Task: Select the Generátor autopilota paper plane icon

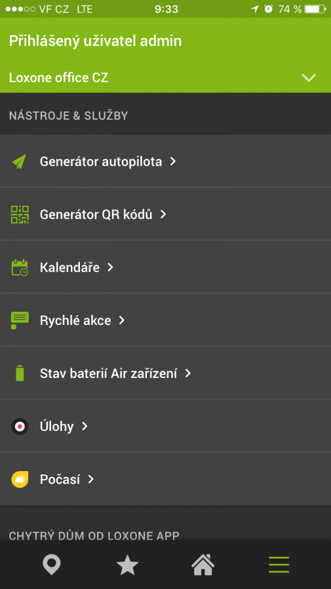Action: [x=19, y=162]
